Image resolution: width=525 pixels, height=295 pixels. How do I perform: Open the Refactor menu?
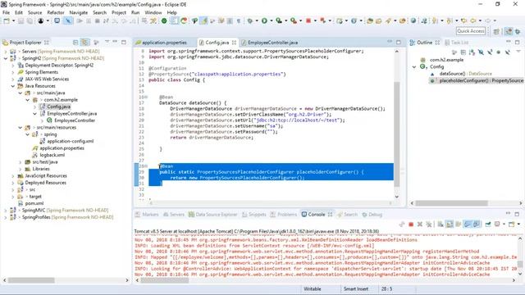click(x=56, y=12)
